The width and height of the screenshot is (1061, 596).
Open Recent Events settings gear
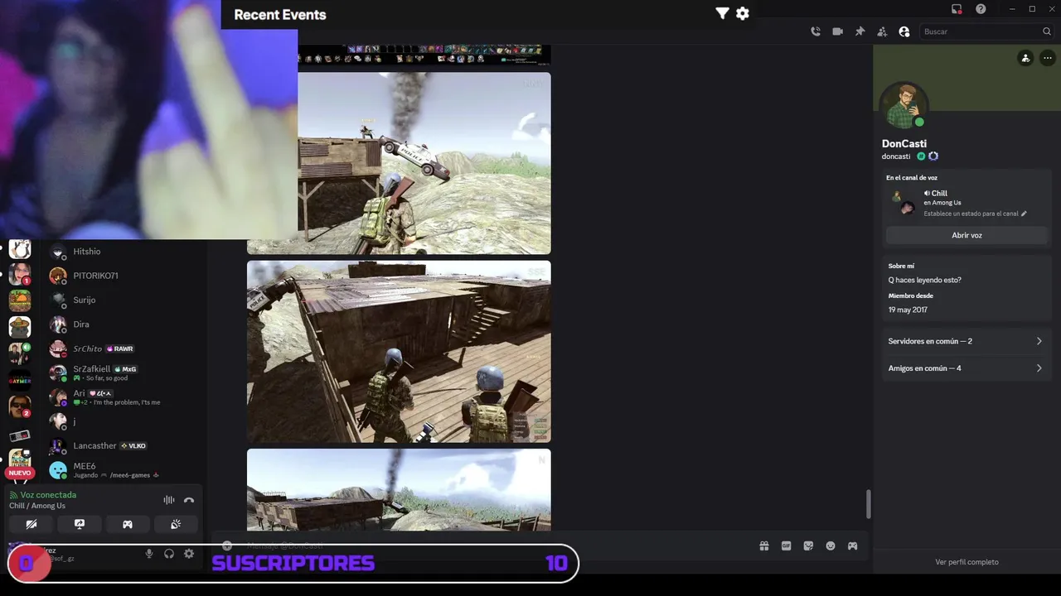743,13
